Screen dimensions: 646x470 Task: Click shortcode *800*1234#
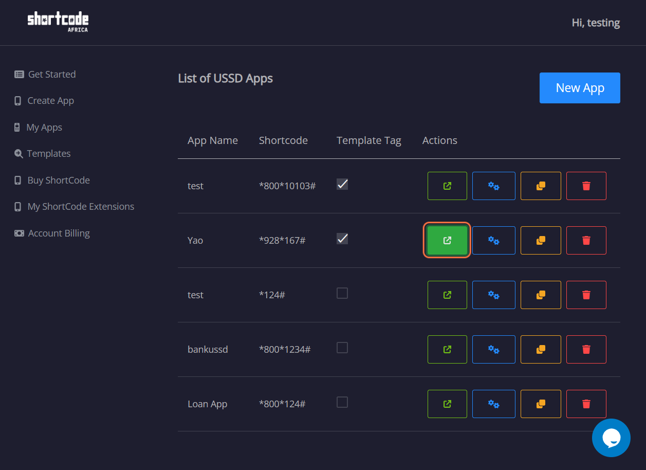pos(285,349)
